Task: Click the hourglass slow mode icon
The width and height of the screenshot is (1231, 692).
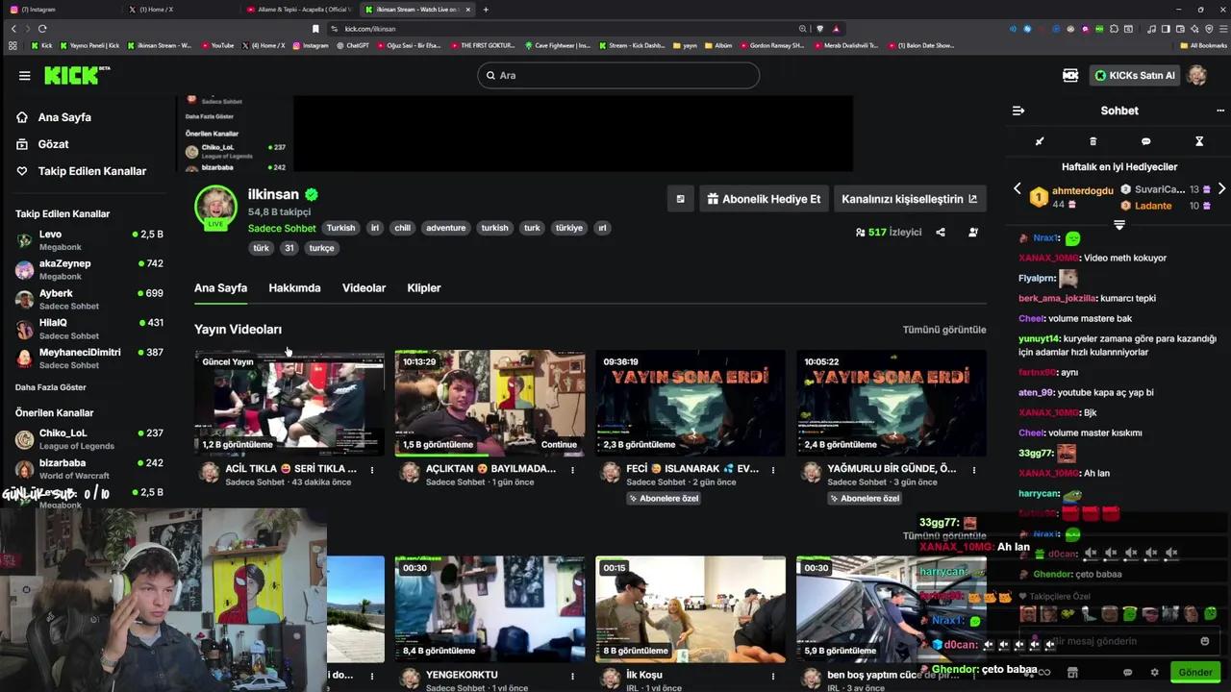Action: [1199, 141]
